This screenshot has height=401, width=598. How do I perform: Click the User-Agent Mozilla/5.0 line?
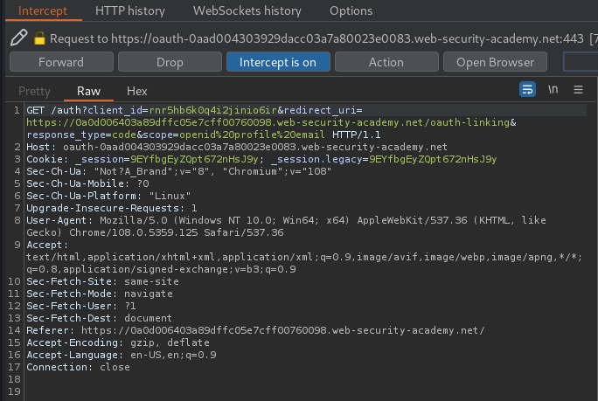tap(286, 220)
